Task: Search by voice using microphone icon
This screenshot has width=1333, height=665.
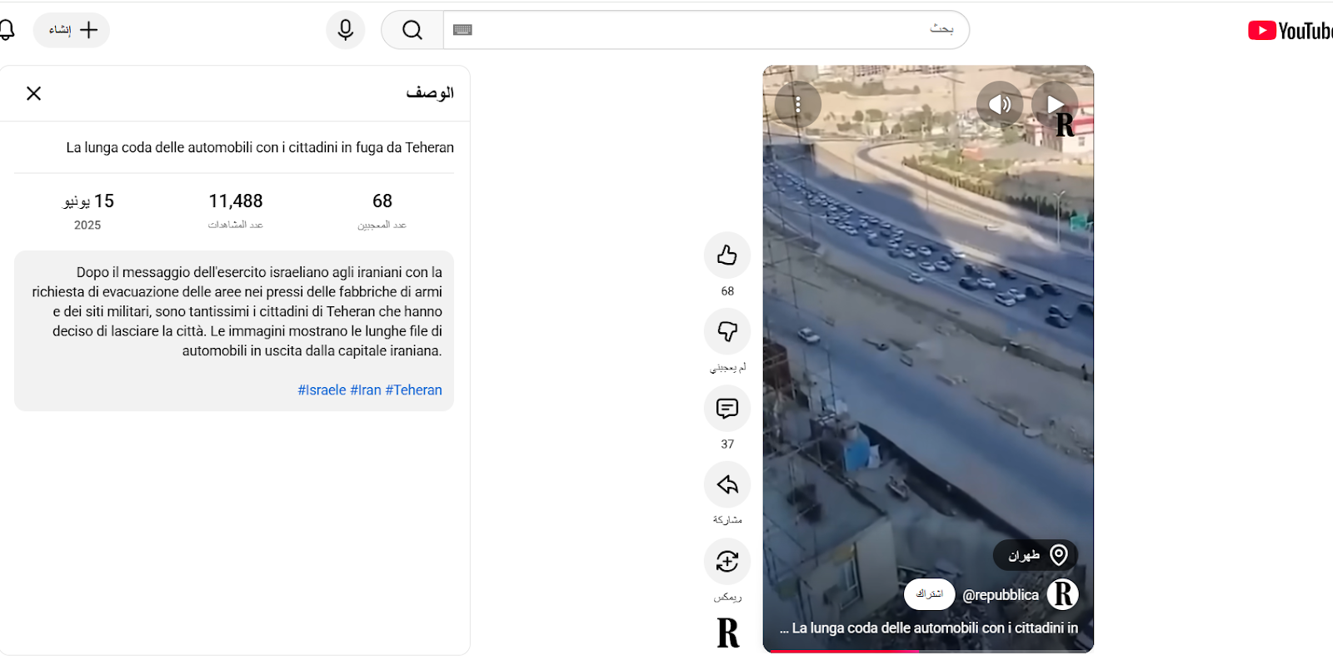Action: [345, 30]
